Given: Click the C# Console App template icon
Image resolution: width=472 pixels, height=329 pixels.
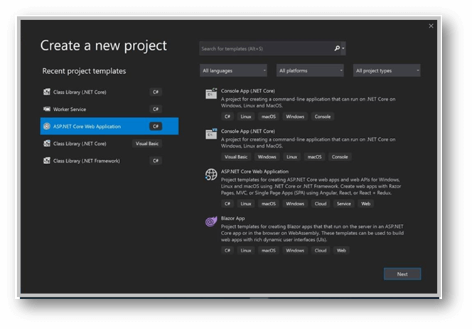Looking at the screenshot, I should (211, 94).
